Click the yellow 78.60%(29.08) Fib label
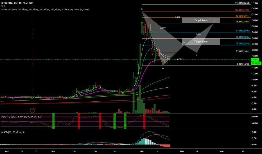 coord(243,22)
